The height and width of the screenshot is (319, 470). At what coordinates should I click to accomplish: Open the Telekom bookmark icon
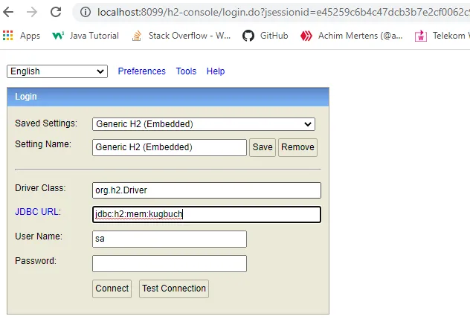coord(421,36)
